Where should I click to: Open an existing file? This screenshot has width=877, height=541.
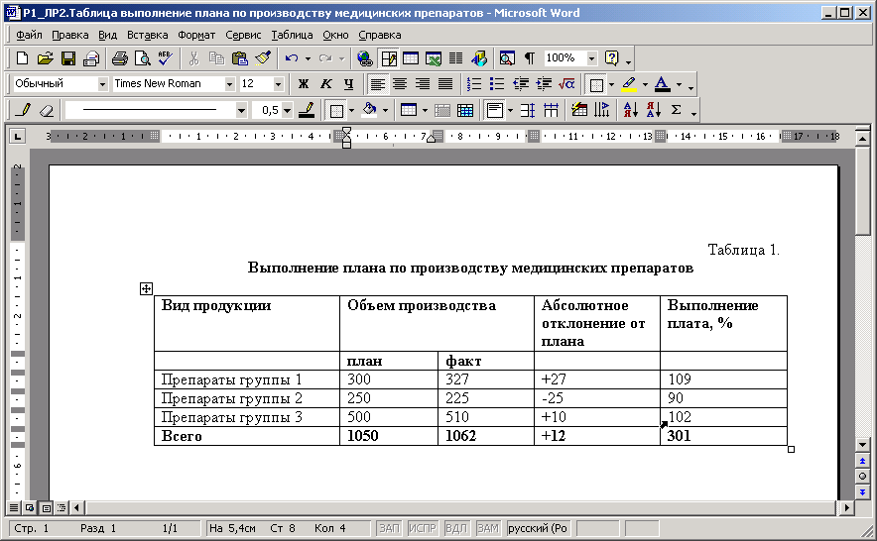click(45, 58)
